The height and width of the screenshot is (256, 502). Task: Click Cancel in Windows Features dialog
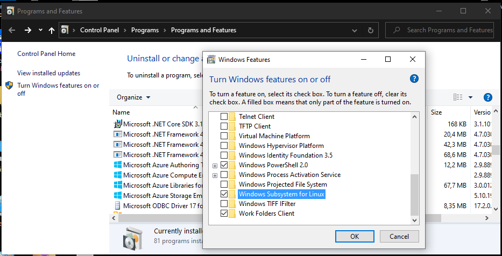[399, 237]
